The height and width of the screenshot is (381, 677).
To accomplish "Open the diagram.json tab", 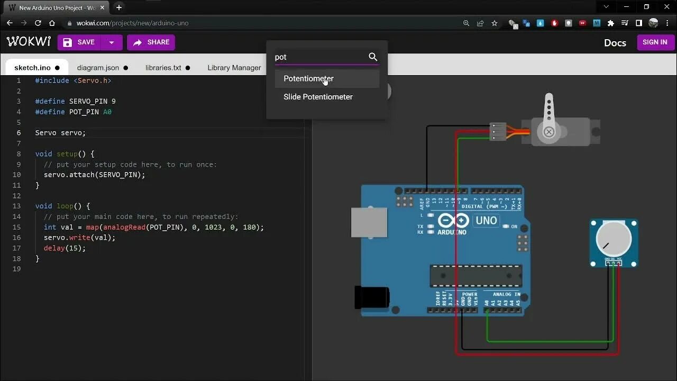I will (103, 68).
